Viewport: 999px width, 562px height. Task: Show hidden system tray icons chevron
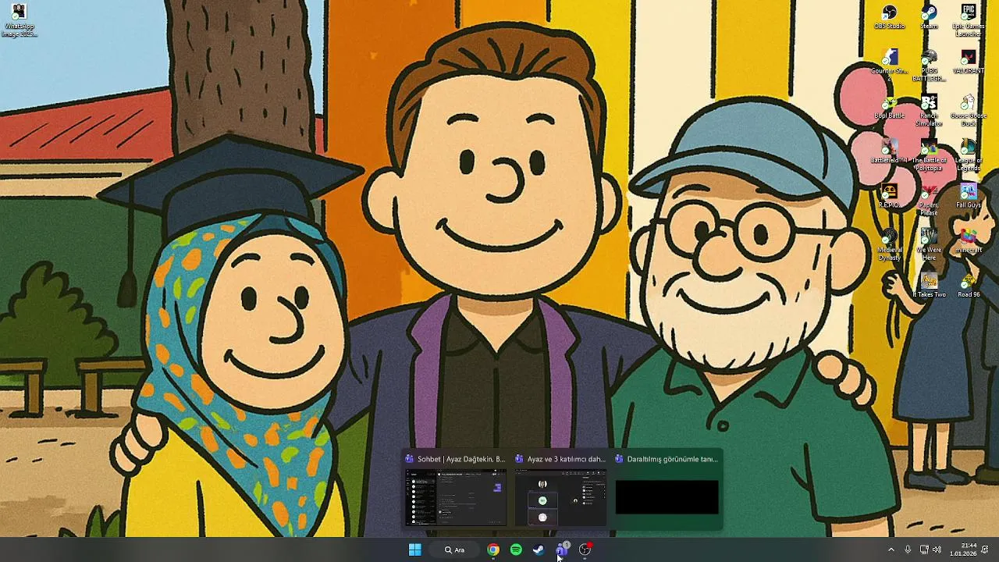coord(891,550)
